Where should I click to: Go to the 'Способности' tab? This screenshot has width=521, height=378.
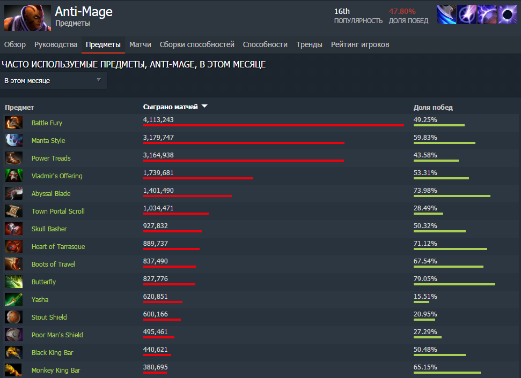coord(265,44)
